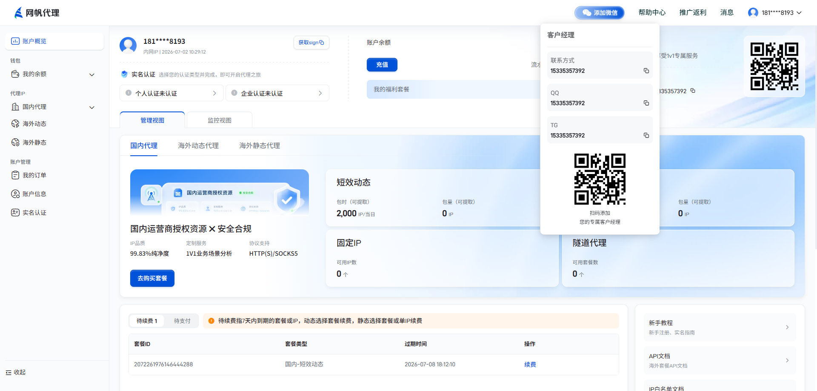Click the 短效动态 card title
Image resolution: width=817 pixels, height=391 pixels.
(354, 183)
